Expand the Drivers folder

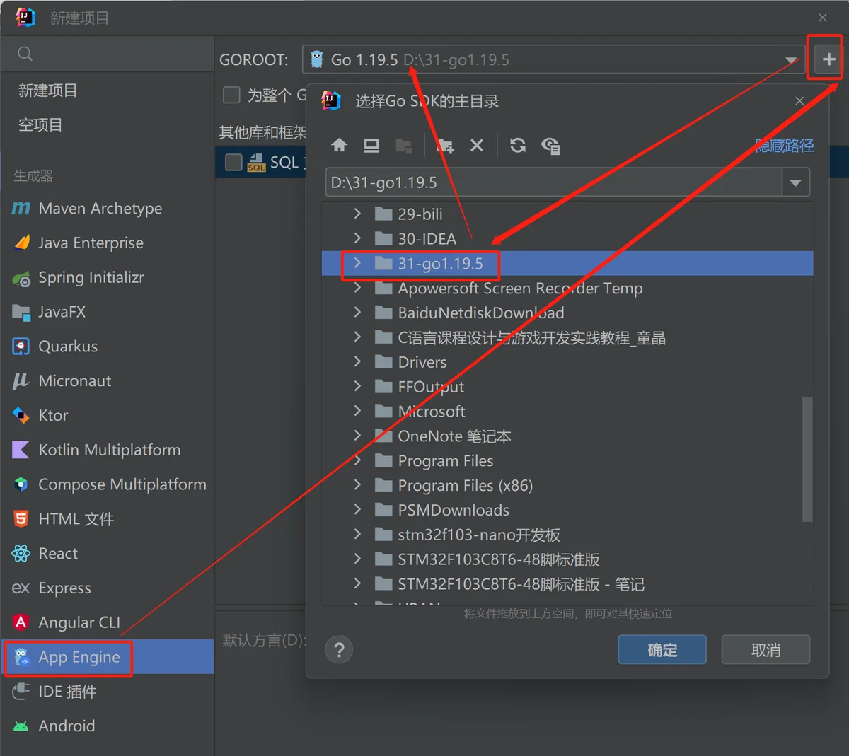tap(357, 361)
